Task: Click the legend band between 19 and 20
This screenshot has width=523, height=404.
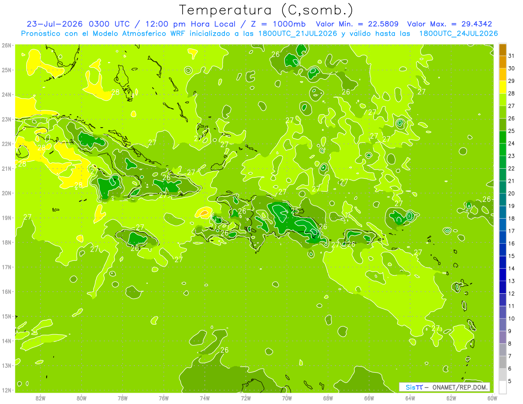Action: tap(503, 200)
